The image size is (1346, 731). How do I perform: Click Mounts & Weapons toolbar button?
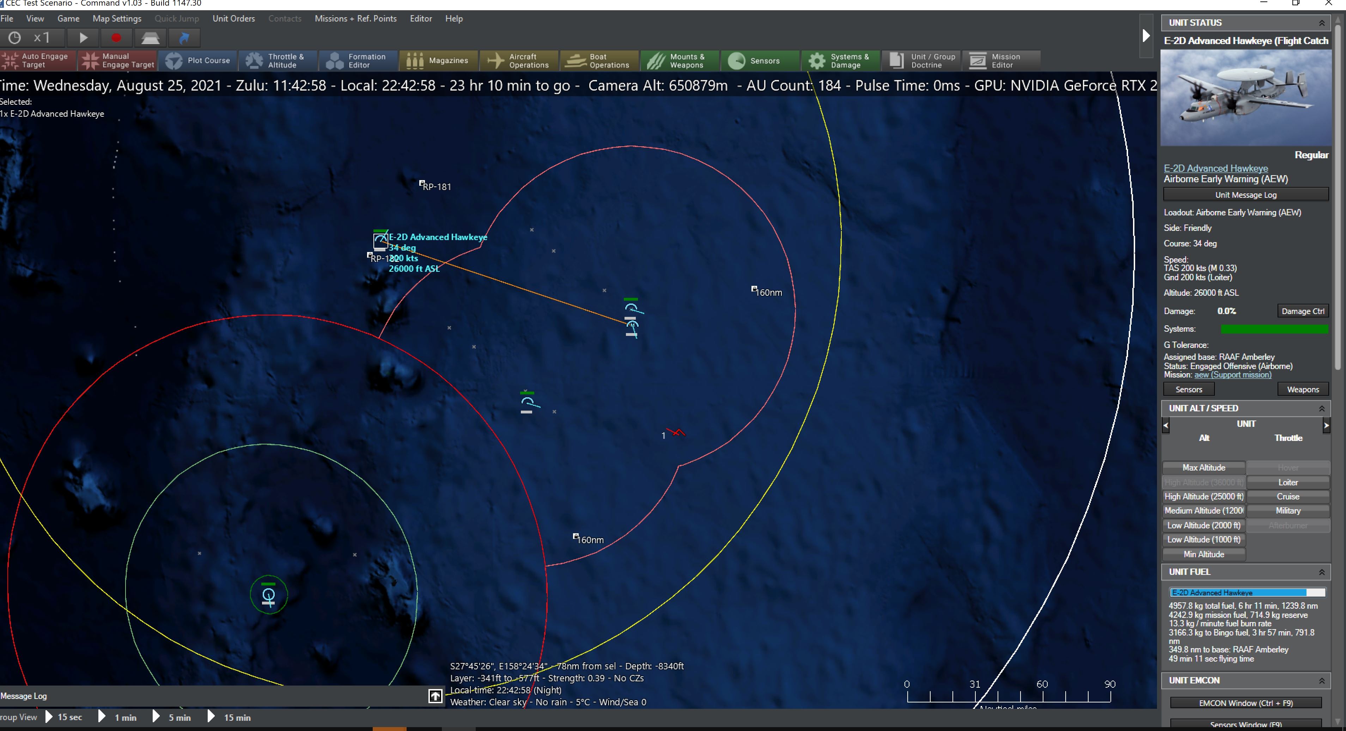[679, 61]
